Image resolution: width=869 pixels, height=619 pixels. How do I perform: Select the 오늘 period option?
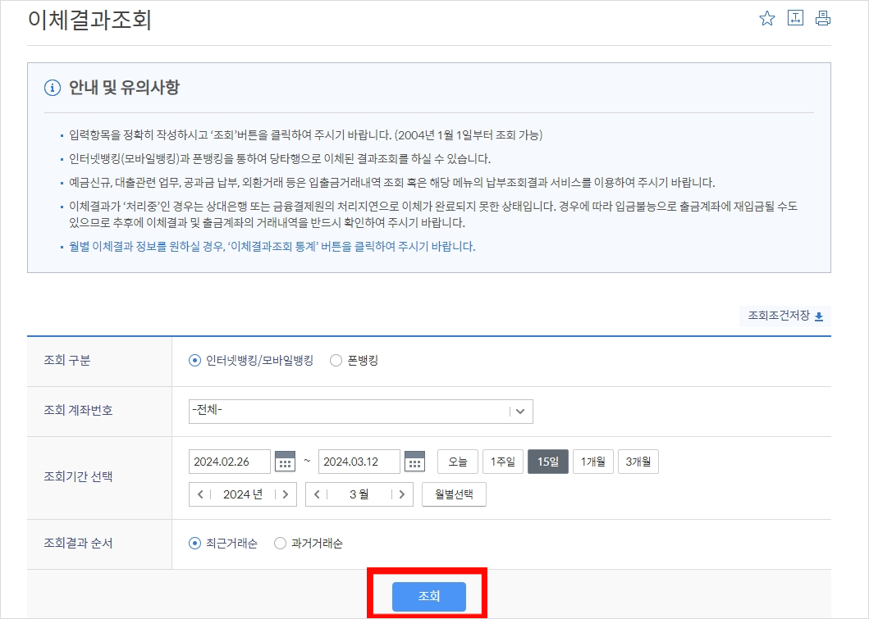pyautogui.click(x=457, y=461)
